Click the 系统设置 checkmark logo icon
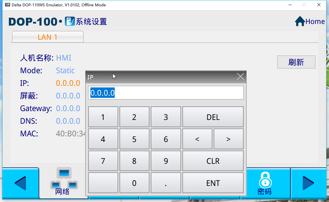329x202 pixels. coord(70,21)
